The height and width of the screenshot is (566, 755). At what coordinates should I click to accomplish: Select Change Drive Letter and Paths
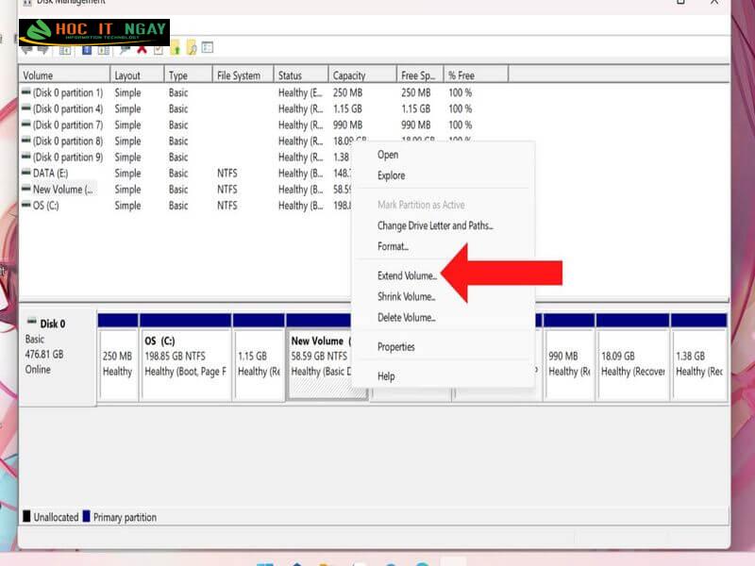[x=435, y=225]
